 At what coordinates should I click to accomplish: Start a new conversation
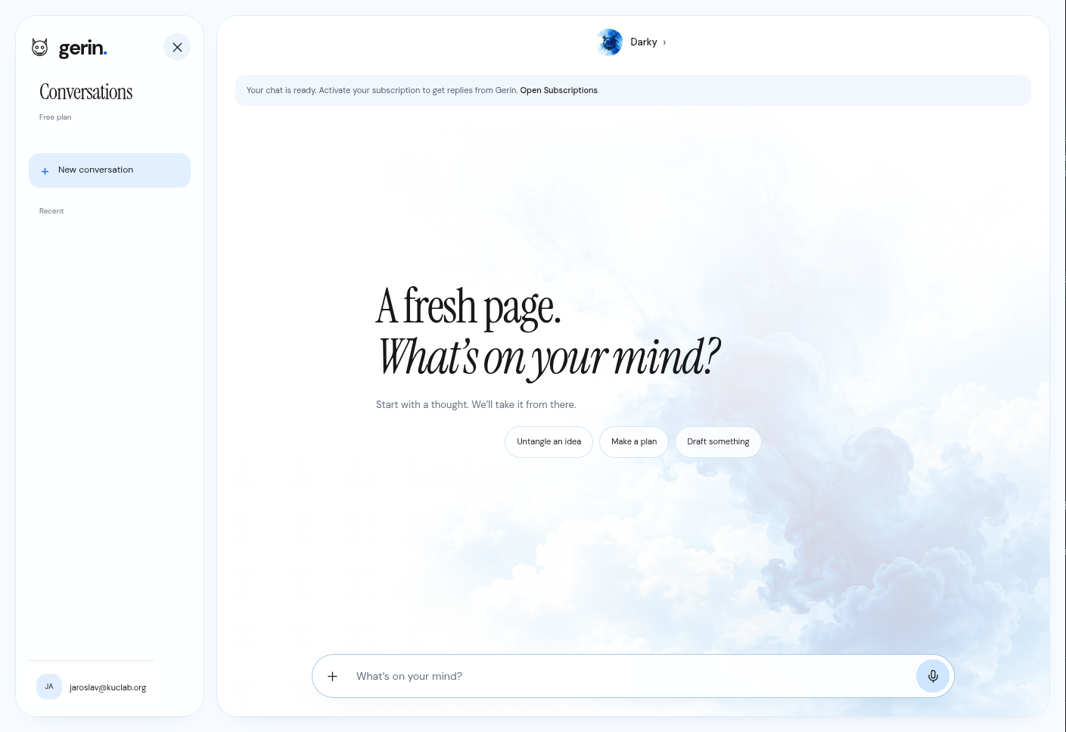coord(110,170)
